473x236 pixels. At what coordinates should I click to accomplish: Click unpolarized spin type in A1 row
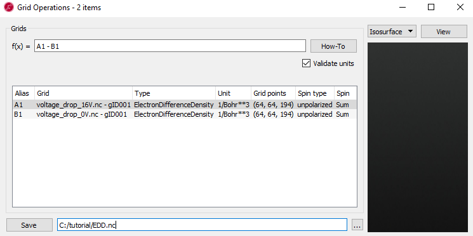pos(315,105)
